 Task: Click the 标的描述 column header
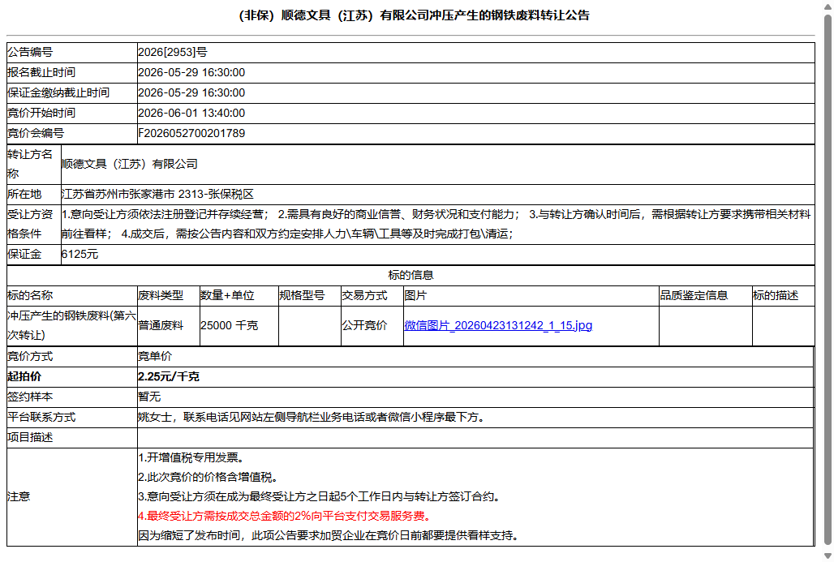click(776, 296)
